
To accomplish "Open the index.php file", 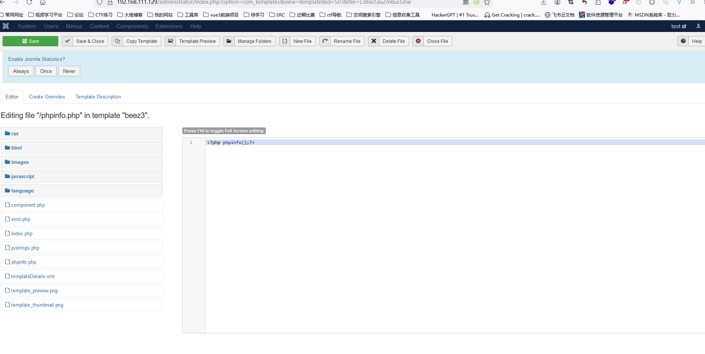I will pyautogui.click(x=22, y=234).
